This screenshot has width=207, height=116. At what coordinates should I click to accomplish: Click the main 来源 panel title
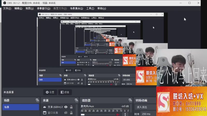point(46,100)
